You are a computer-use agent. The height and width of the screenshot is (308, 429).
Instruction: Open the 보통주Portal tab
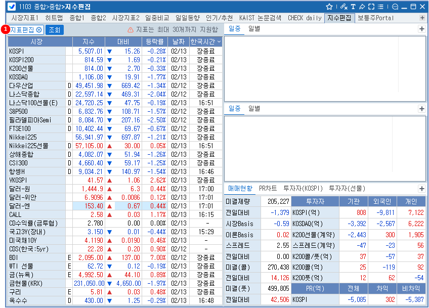tap(375, 18)
